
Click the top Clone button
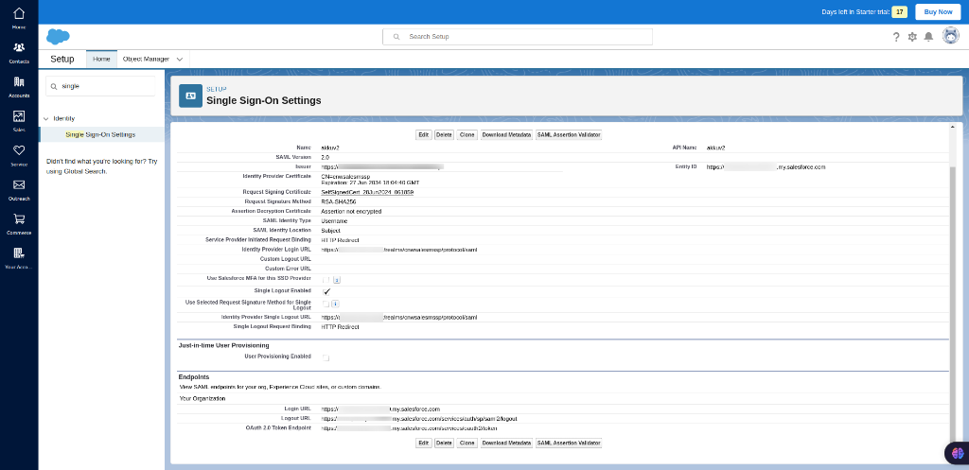pyautogui.click(x=467, y=134)
